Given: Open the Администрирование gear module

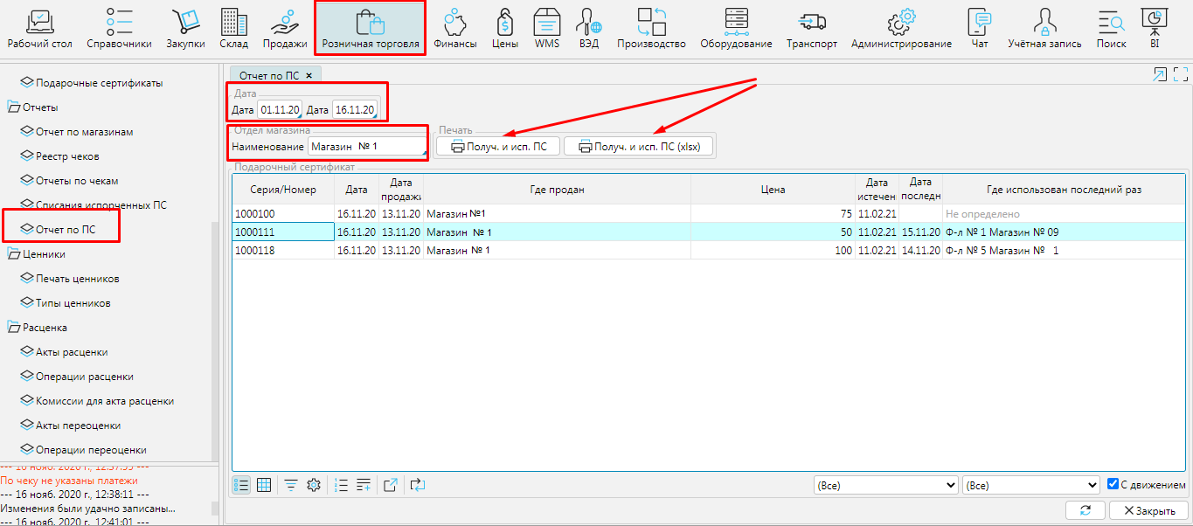Looking at the screenshot, I should (x=901, y=28).
